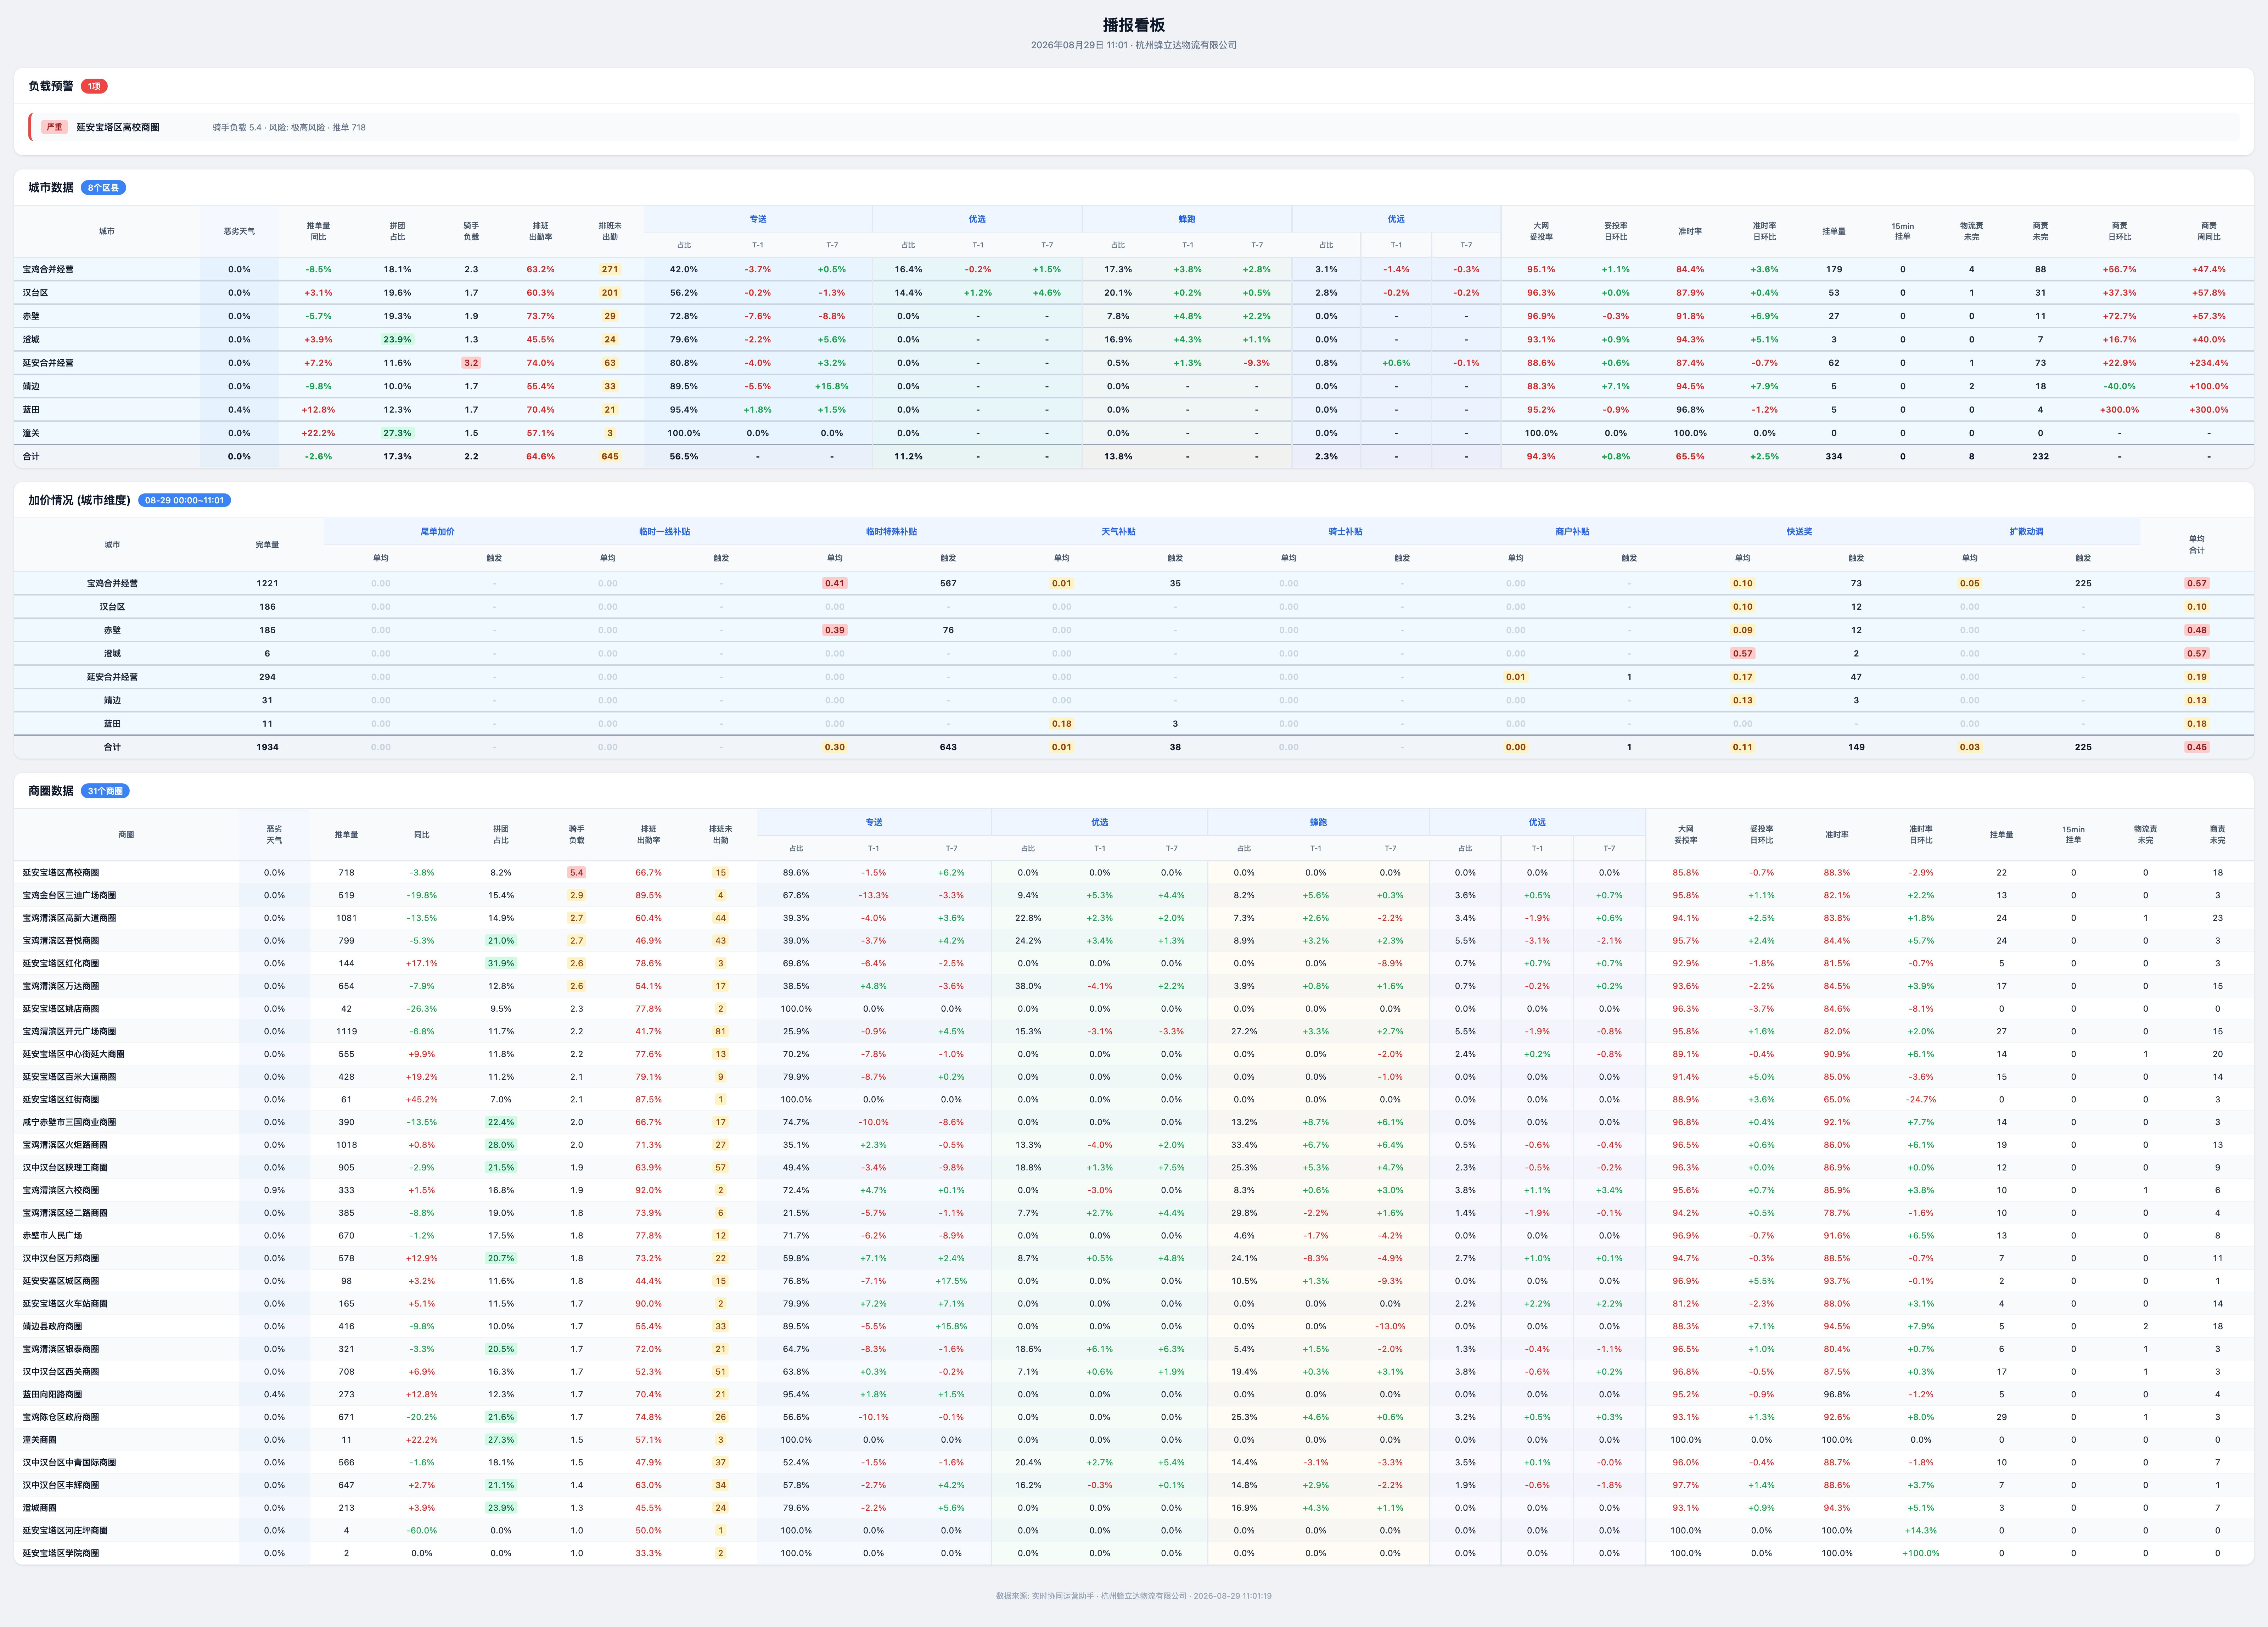Click the blue 31个商圈 badge
Screen dimensions: 2268x1627
(x=105, y=791)
